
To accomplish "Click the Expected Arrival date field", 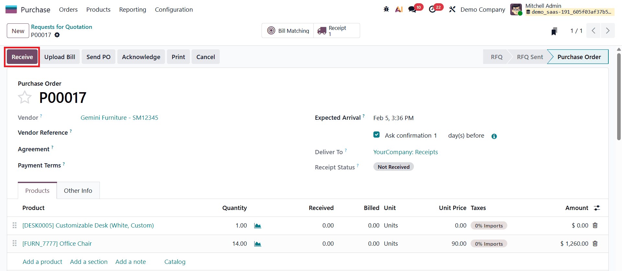I will tap(393, 118).
